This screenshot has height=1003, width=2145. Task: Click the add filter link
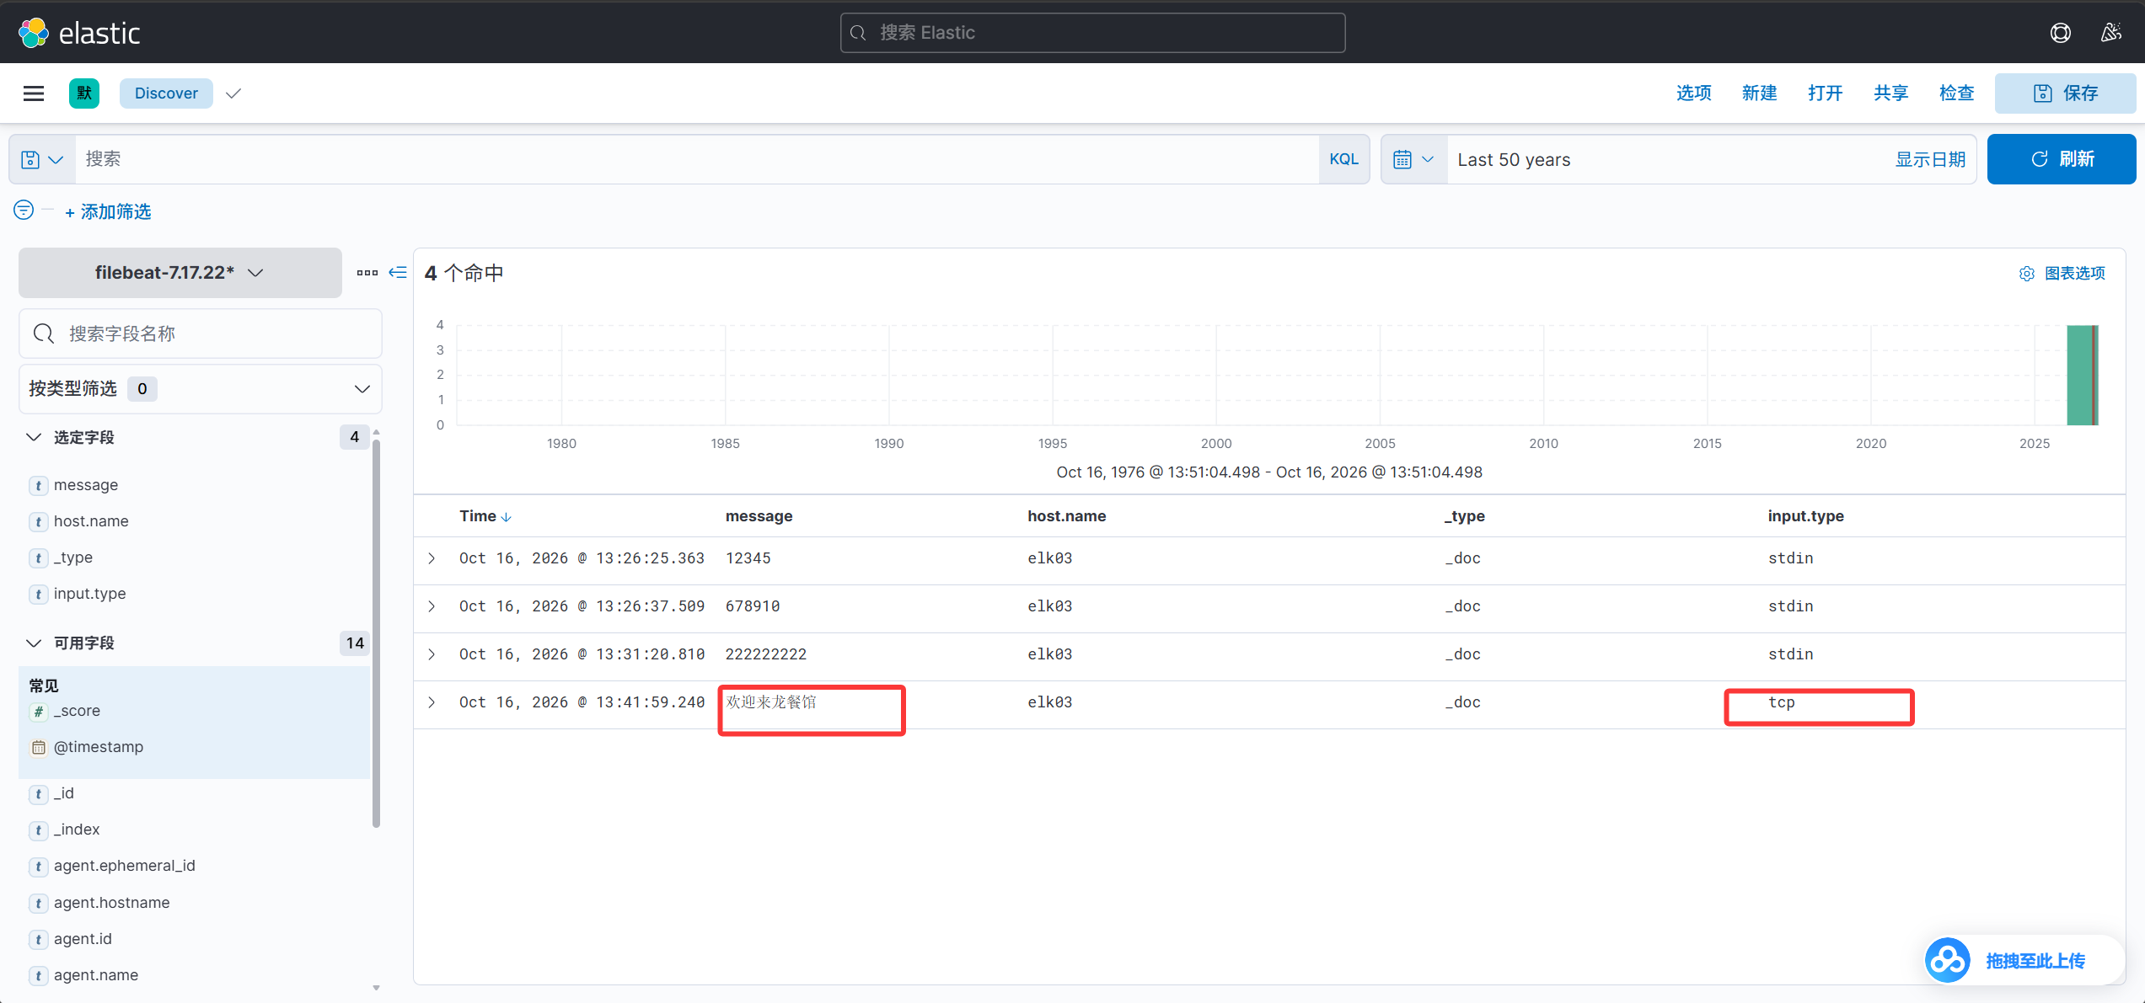(x=108, y=211)
